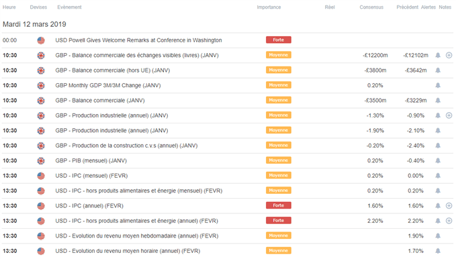Click the alert bell for GBP Production de la construction

tap(438, 146)
